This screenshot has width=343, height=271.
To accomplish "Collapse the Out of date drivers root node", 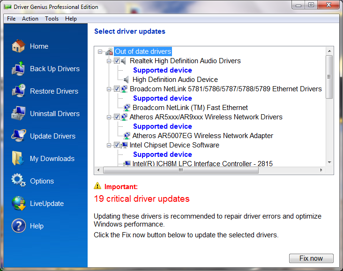I will click(x=100, y=52).
